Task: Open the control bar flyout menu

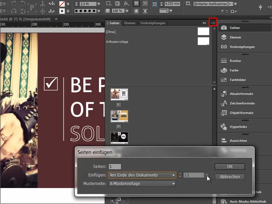Action: click(x=270, y=7)
